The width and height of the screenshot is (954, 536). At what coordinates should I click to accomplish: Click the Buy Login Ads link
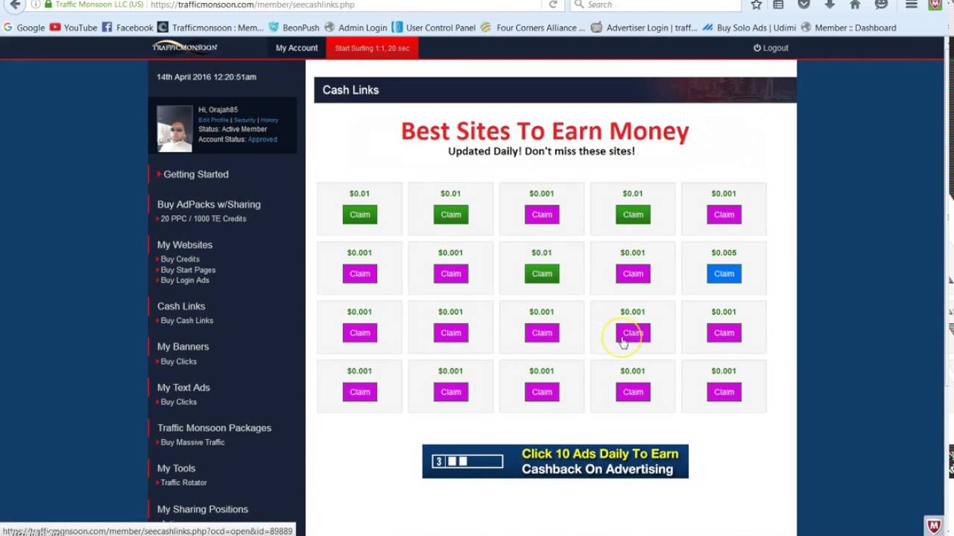185,280
